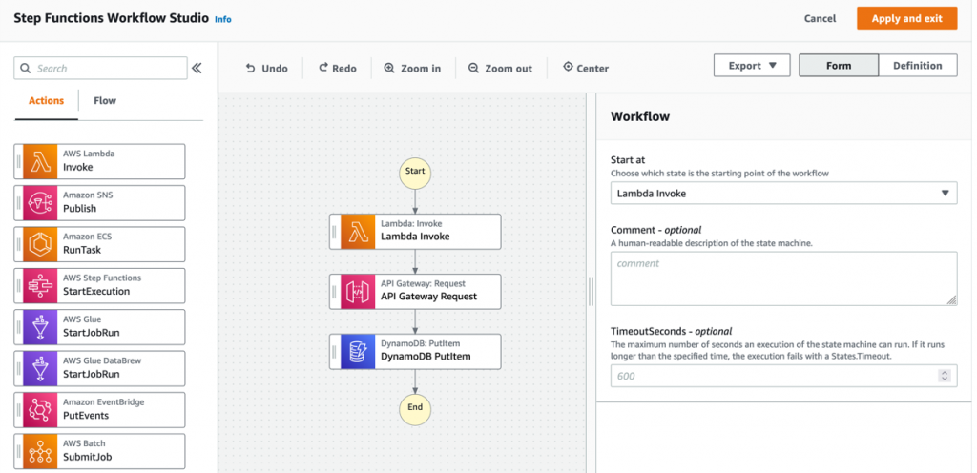Select the Actions tab
Screen dimensions: 977x473
click(46, 100)
